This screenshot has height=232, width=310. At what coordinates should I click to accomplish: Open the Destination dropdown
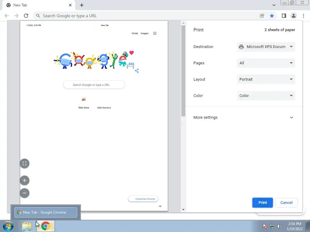[266, 47]
